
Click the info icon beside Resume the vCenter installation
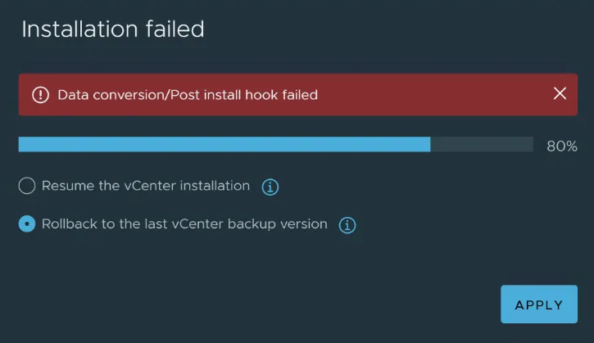(270, 187)
